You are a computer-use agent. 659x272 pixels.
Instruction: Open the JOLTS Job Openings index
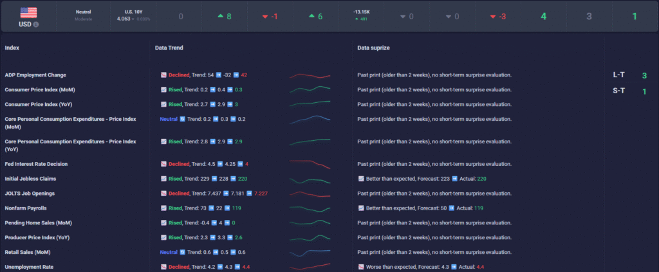point(30,193)
